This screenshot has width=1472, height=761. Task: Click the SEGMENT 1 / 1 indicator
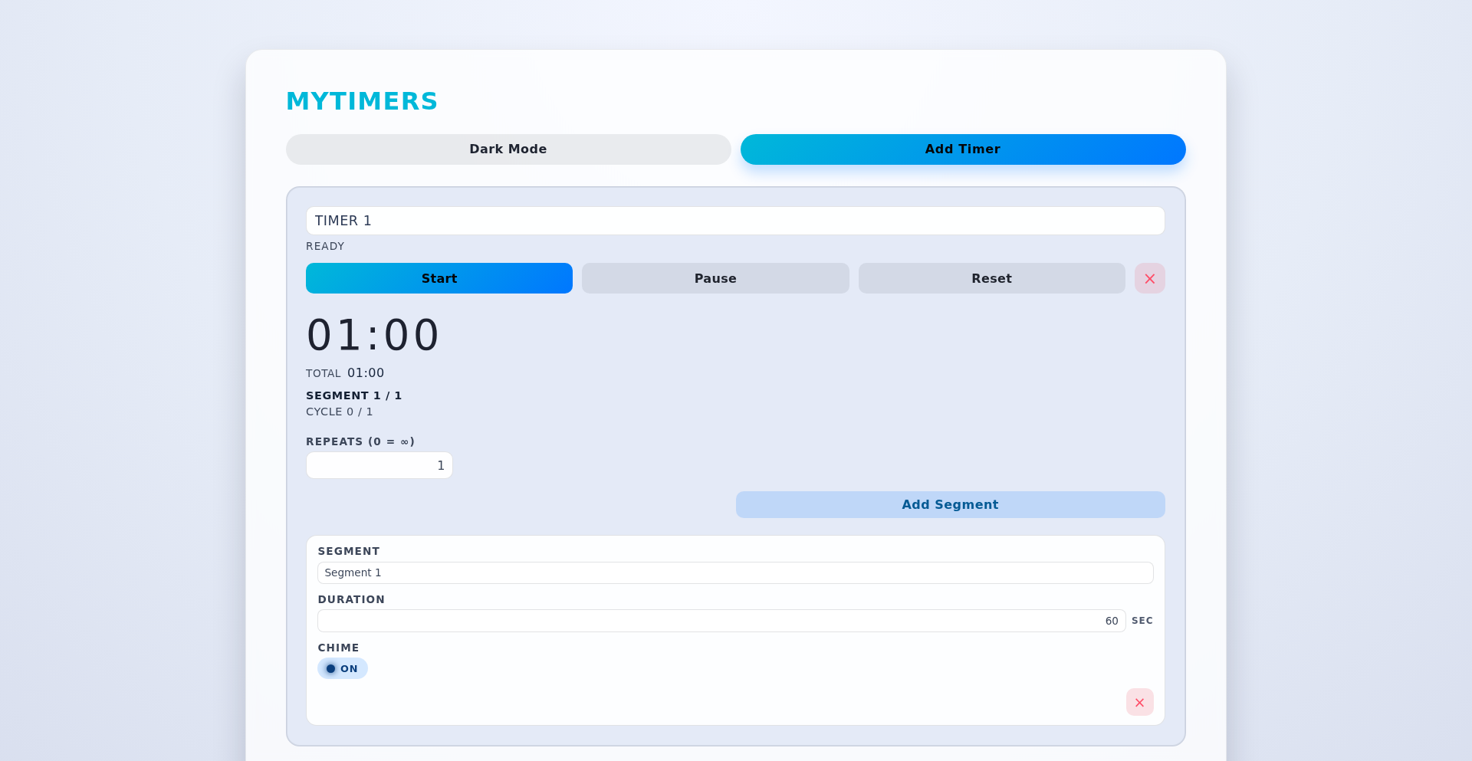354,395
